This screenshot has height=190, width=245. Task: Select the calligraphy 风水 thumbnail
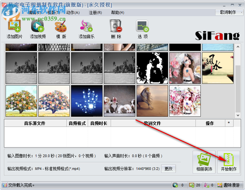[x=218, y=68]
